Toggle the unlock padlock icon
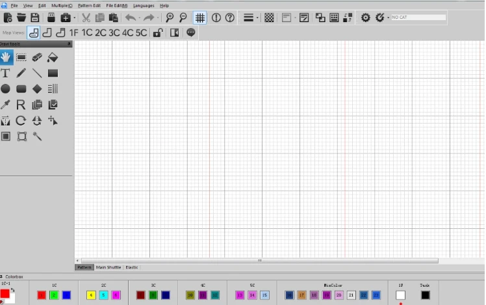This screenshot has width=486, height=305. pos(158,33)
